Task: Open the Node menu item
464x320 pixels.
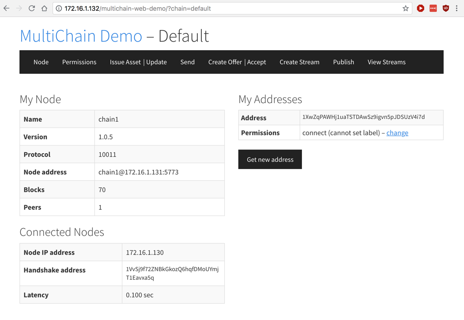Action: [41, 62]
